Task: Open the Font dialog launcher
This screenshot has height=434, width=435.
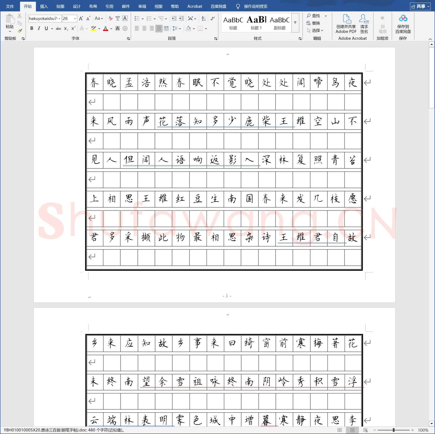Action: click(128, 39)
